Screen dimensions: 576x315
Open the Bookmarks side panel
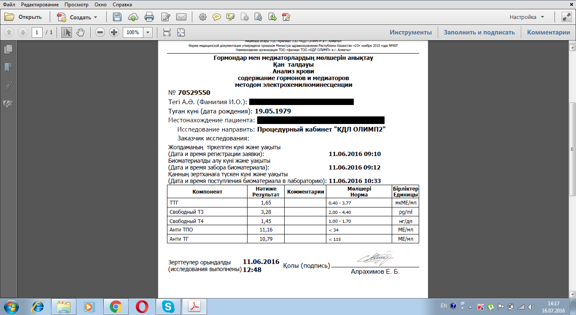click(x=8, y=67)
